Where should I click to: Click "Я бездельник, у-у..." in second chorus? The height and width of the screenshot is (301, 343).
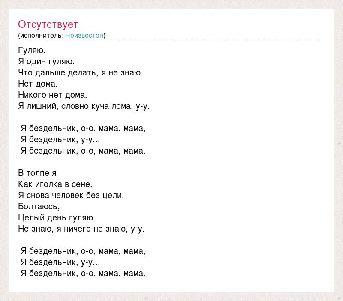60,262
